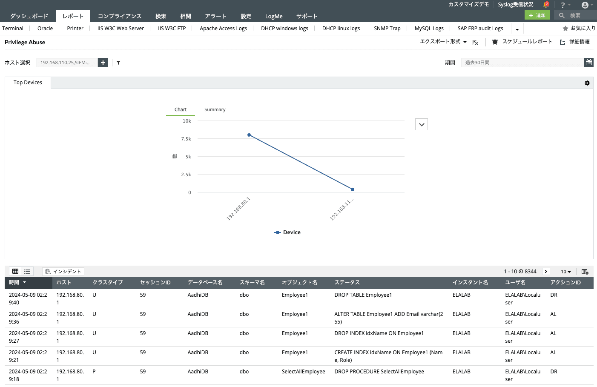
Task: Click the add column icon on the table toolbar
Action: click(585, 271)
